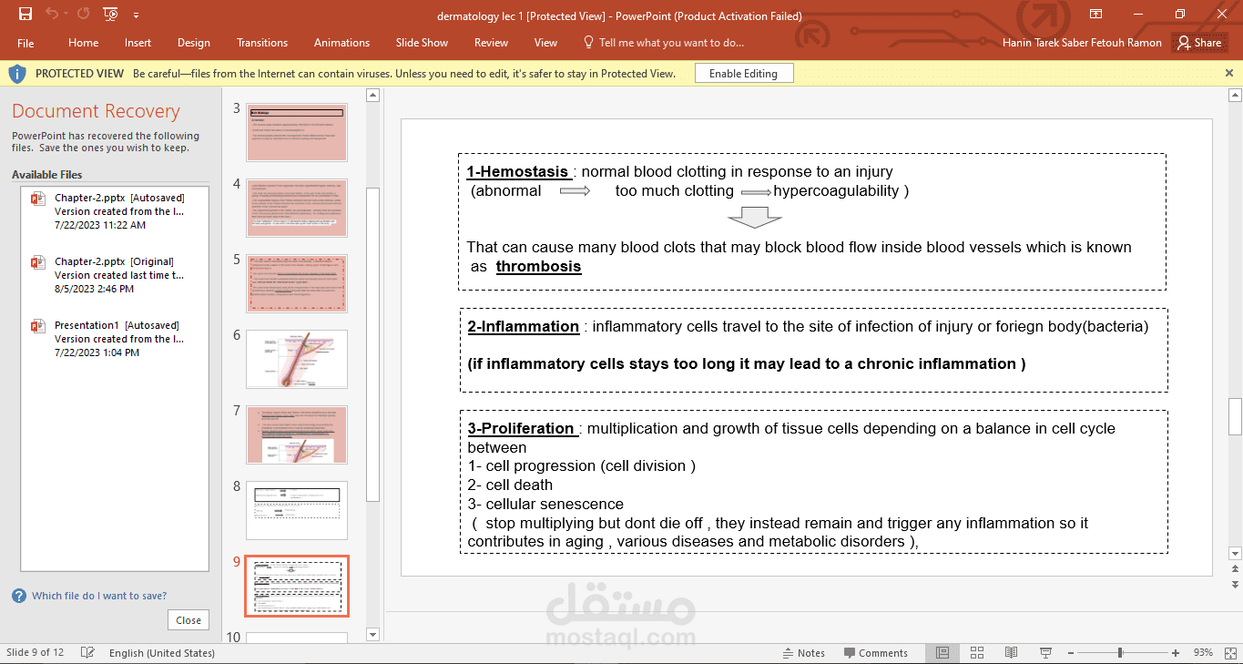This screenshot has width=1243, height=664.
Task: Open Ribbon Display Options
Action: pyautogui.click(x=1097, y=14)
